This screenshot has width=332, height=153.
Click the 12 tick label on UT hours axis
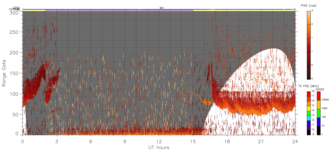pos(159,141)
